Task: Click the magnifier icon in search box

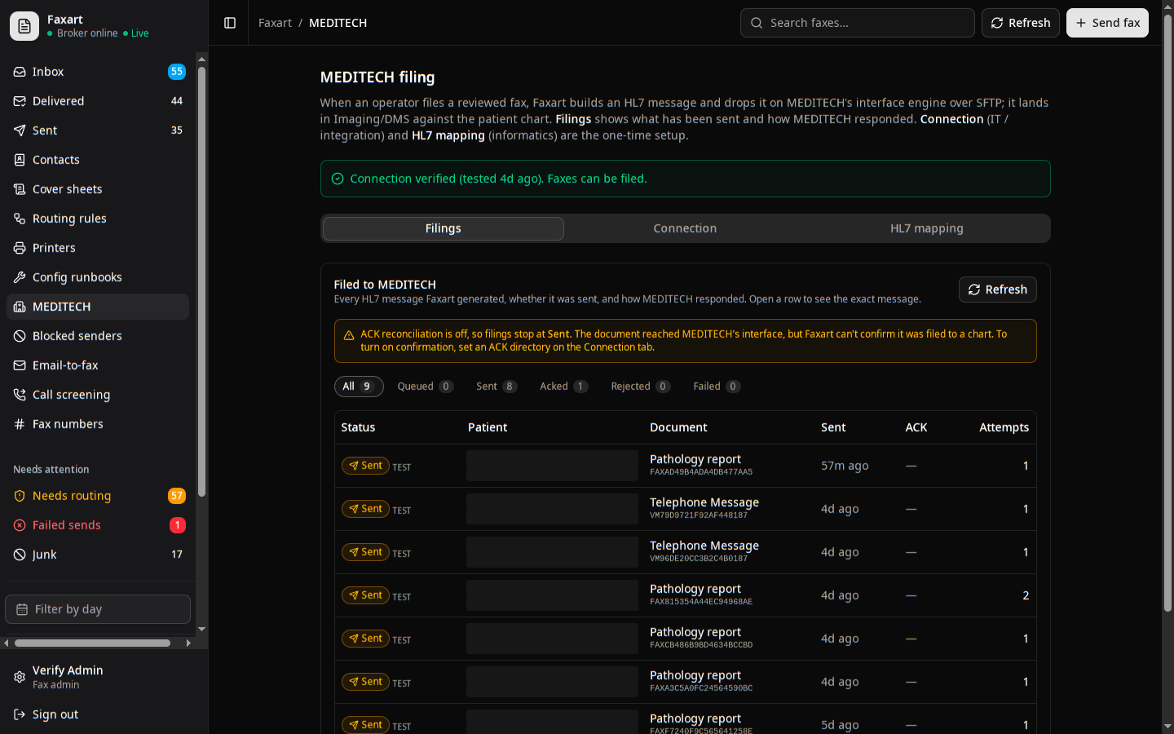Action: [x=757, y=23]
